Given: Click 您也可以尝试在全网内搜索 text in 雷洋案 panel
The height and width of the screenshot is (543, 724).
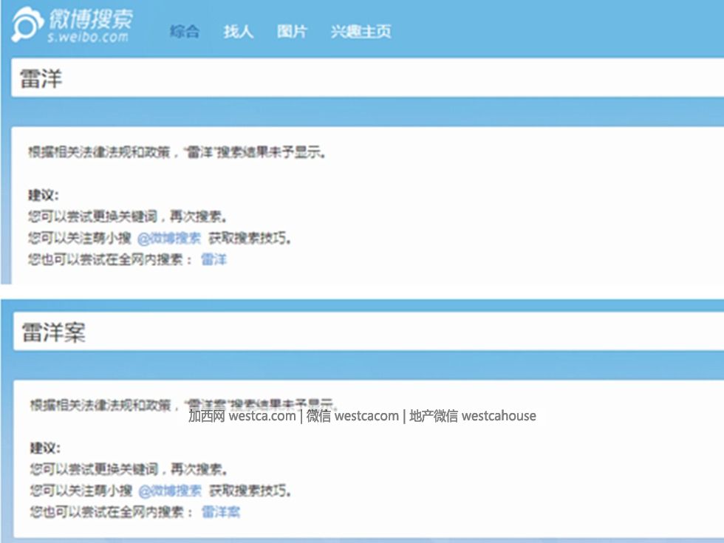Looking at the screenshot, I should pyautogui.click(x=112, y=511).
